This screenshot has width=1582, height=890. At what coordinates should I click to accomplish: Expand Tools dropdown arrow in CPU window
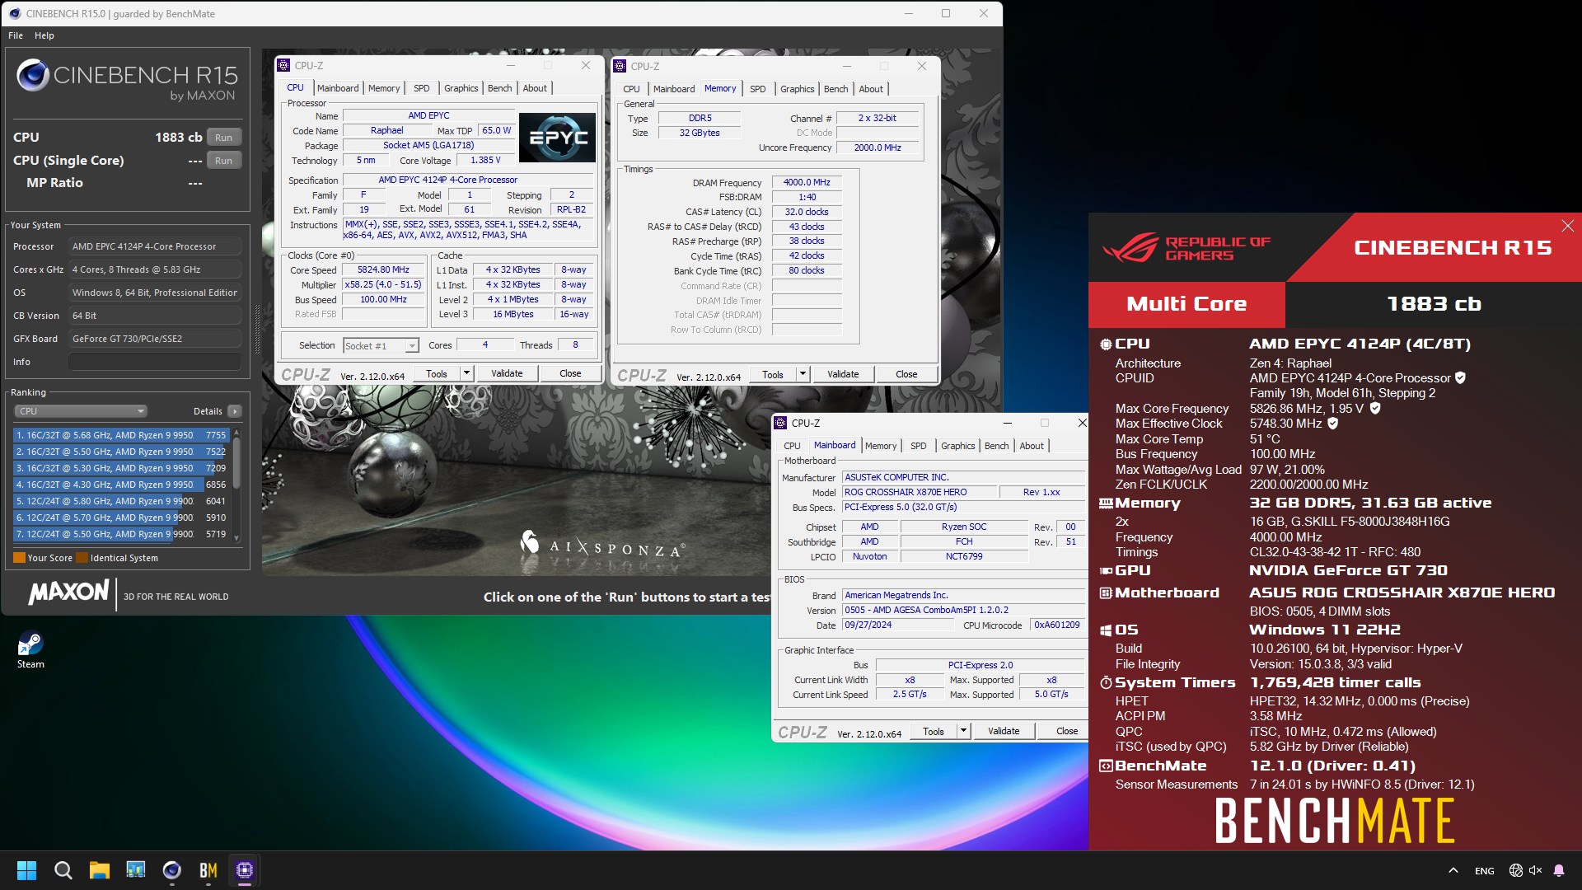tap(466, 373)
